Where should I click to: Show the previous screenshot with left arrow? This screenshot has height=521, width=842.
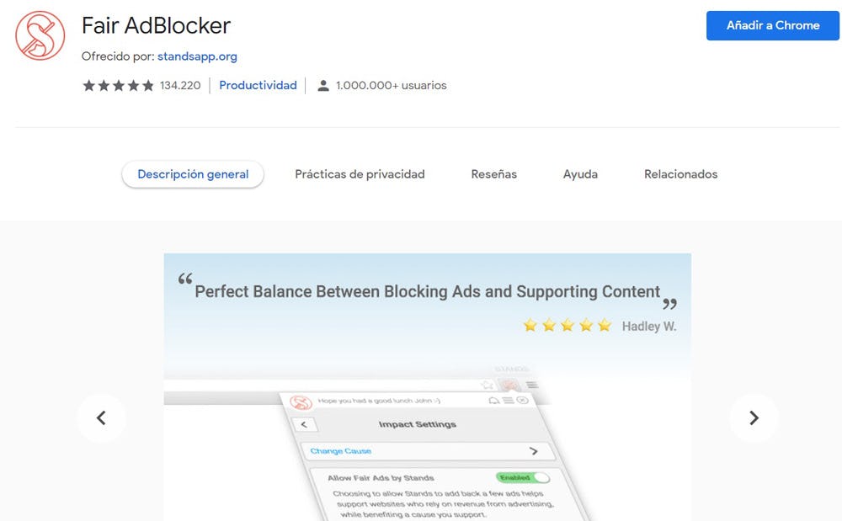[101, 417]
